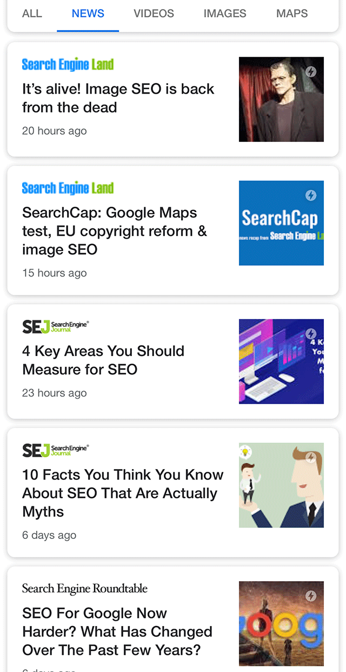Click the cartoon businessman illustration thumbnail
Screen dimensions: 346x672
281,485
